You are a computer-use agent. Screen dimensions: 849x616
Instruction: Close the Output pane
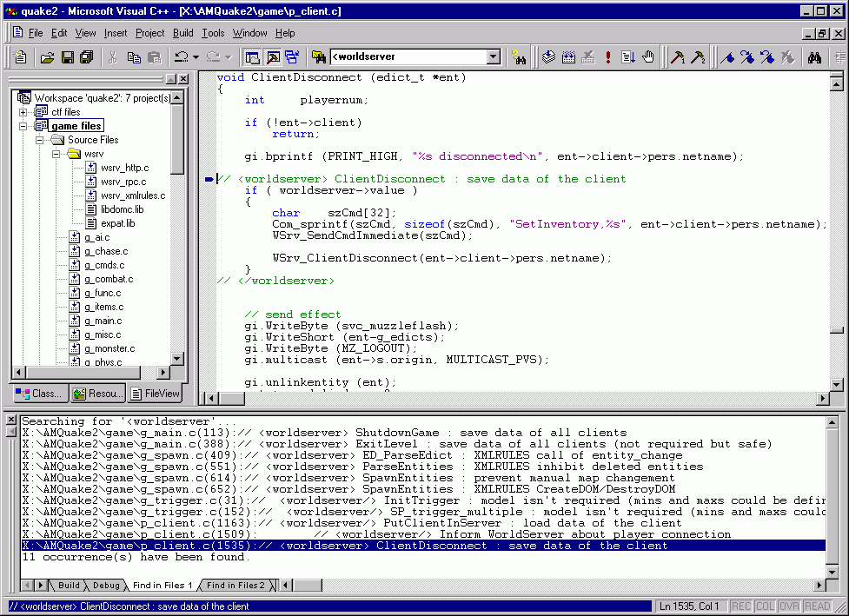tap(11, 420)
